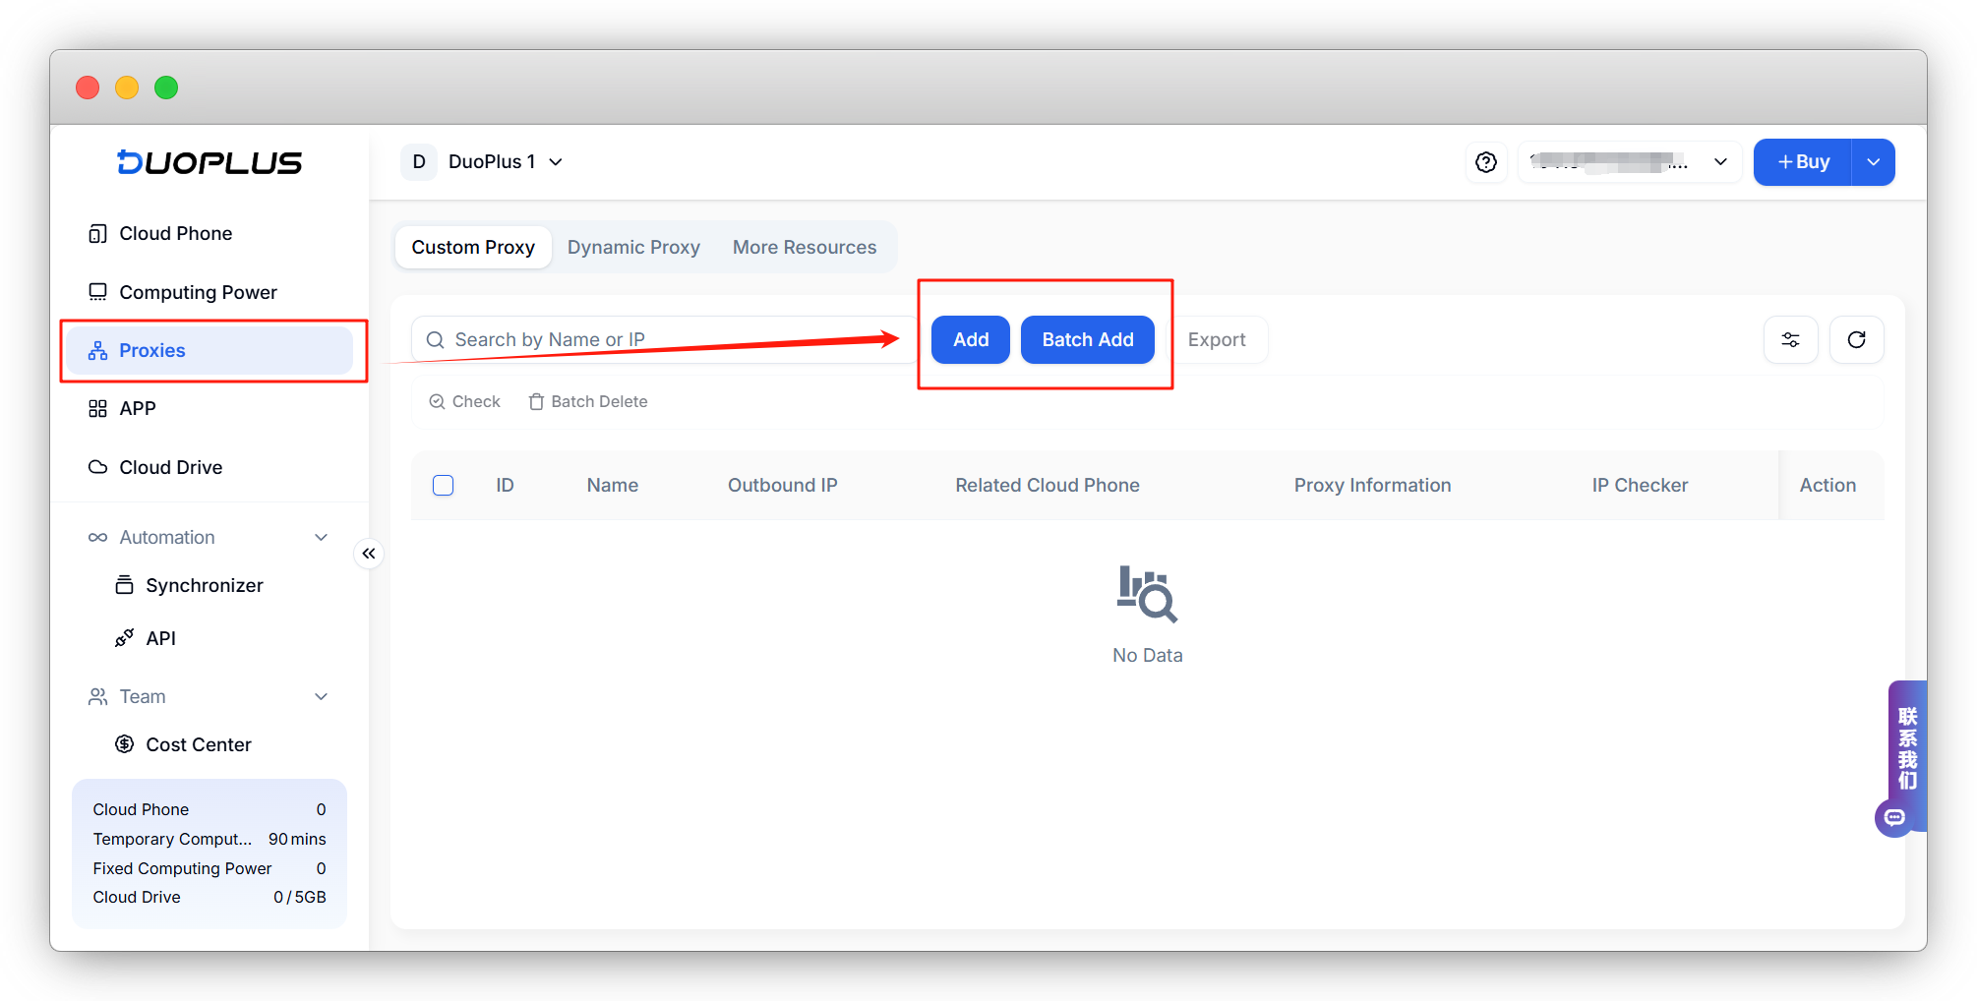Switch to the Dynamic Proxy tab

tap(633, 247)
